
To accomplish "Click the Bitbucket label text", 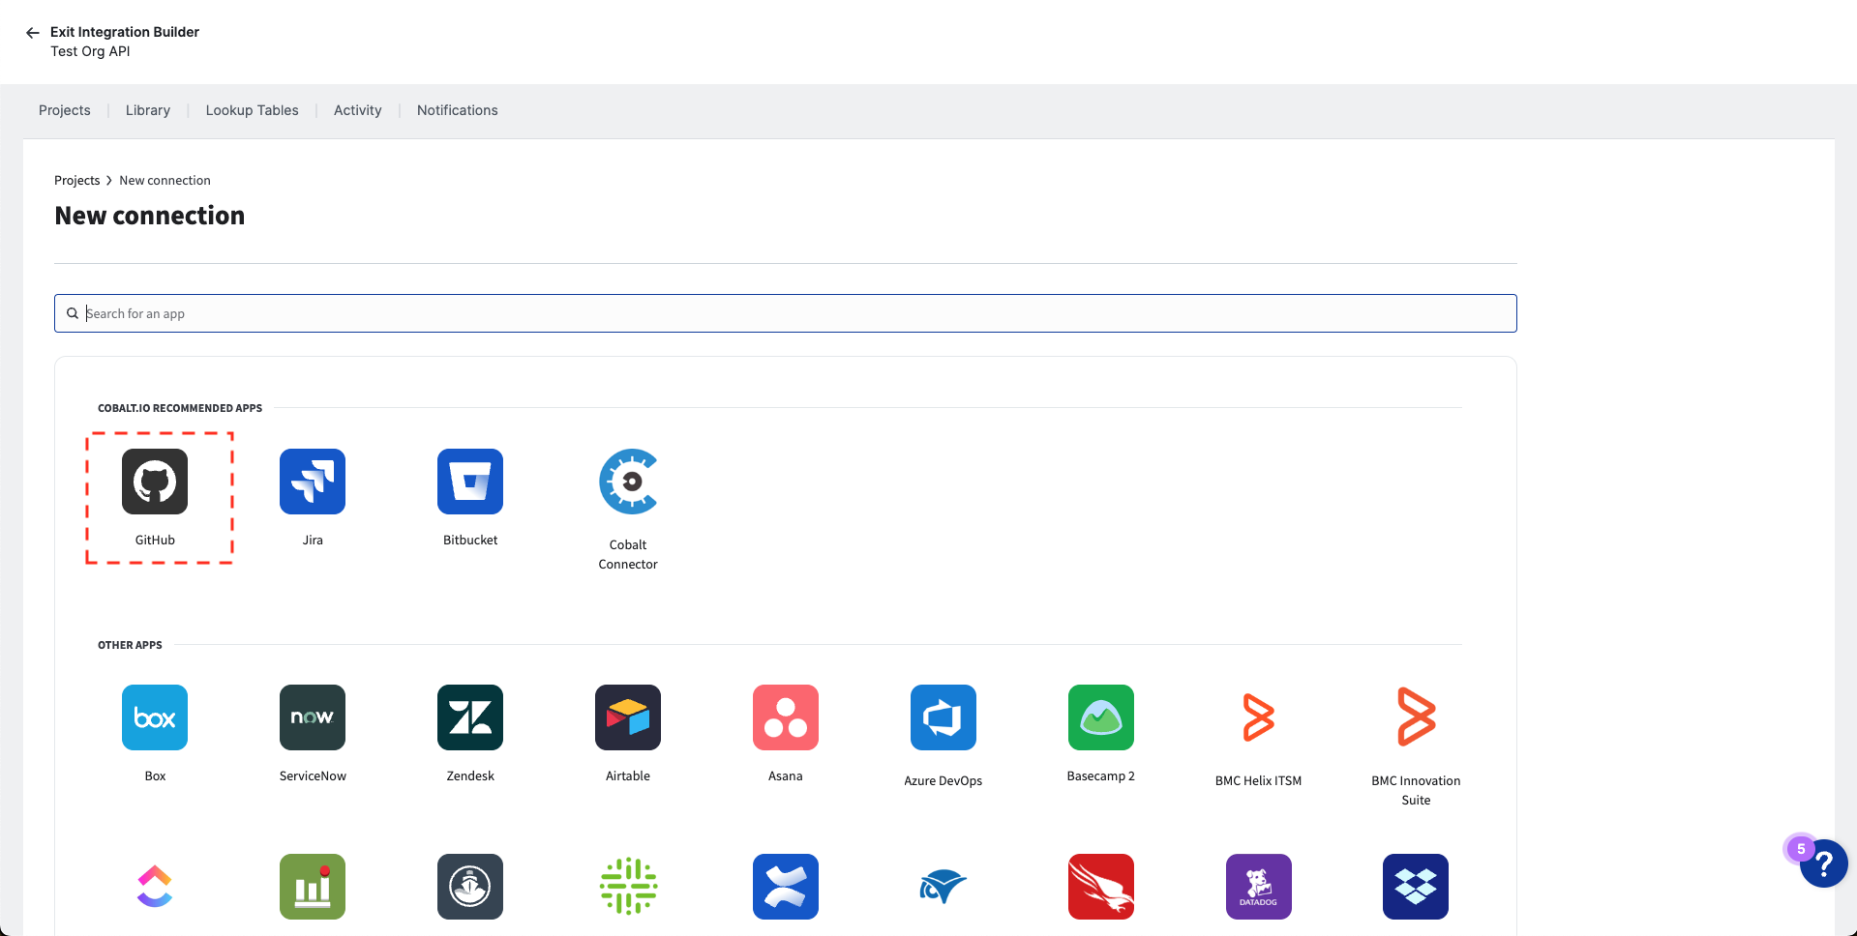I will pos(470,541).
